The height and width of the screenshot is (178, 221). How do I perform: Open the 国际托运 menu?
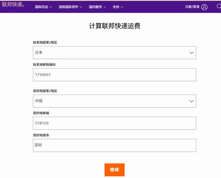44,7
